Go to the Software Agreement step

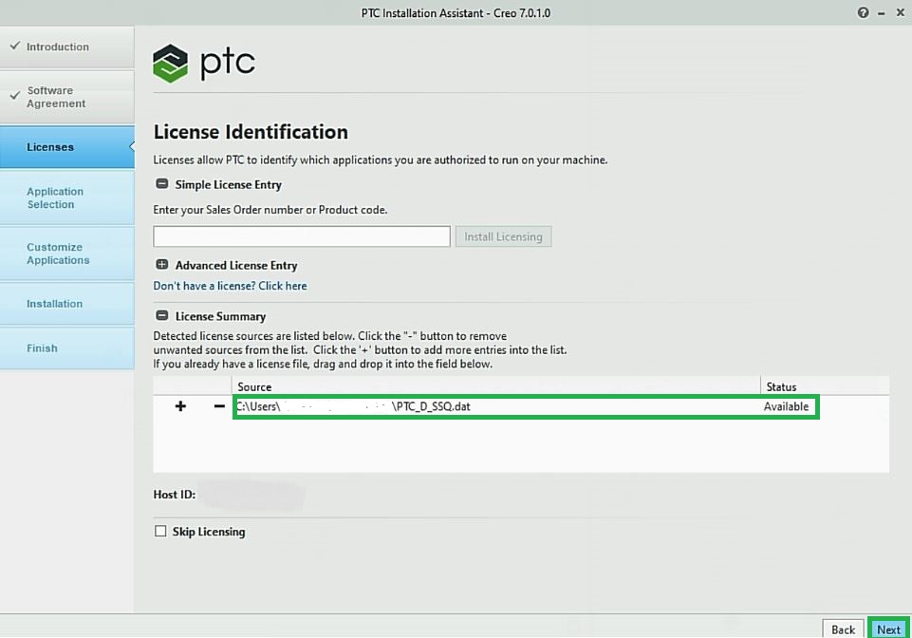click(66, 97)
